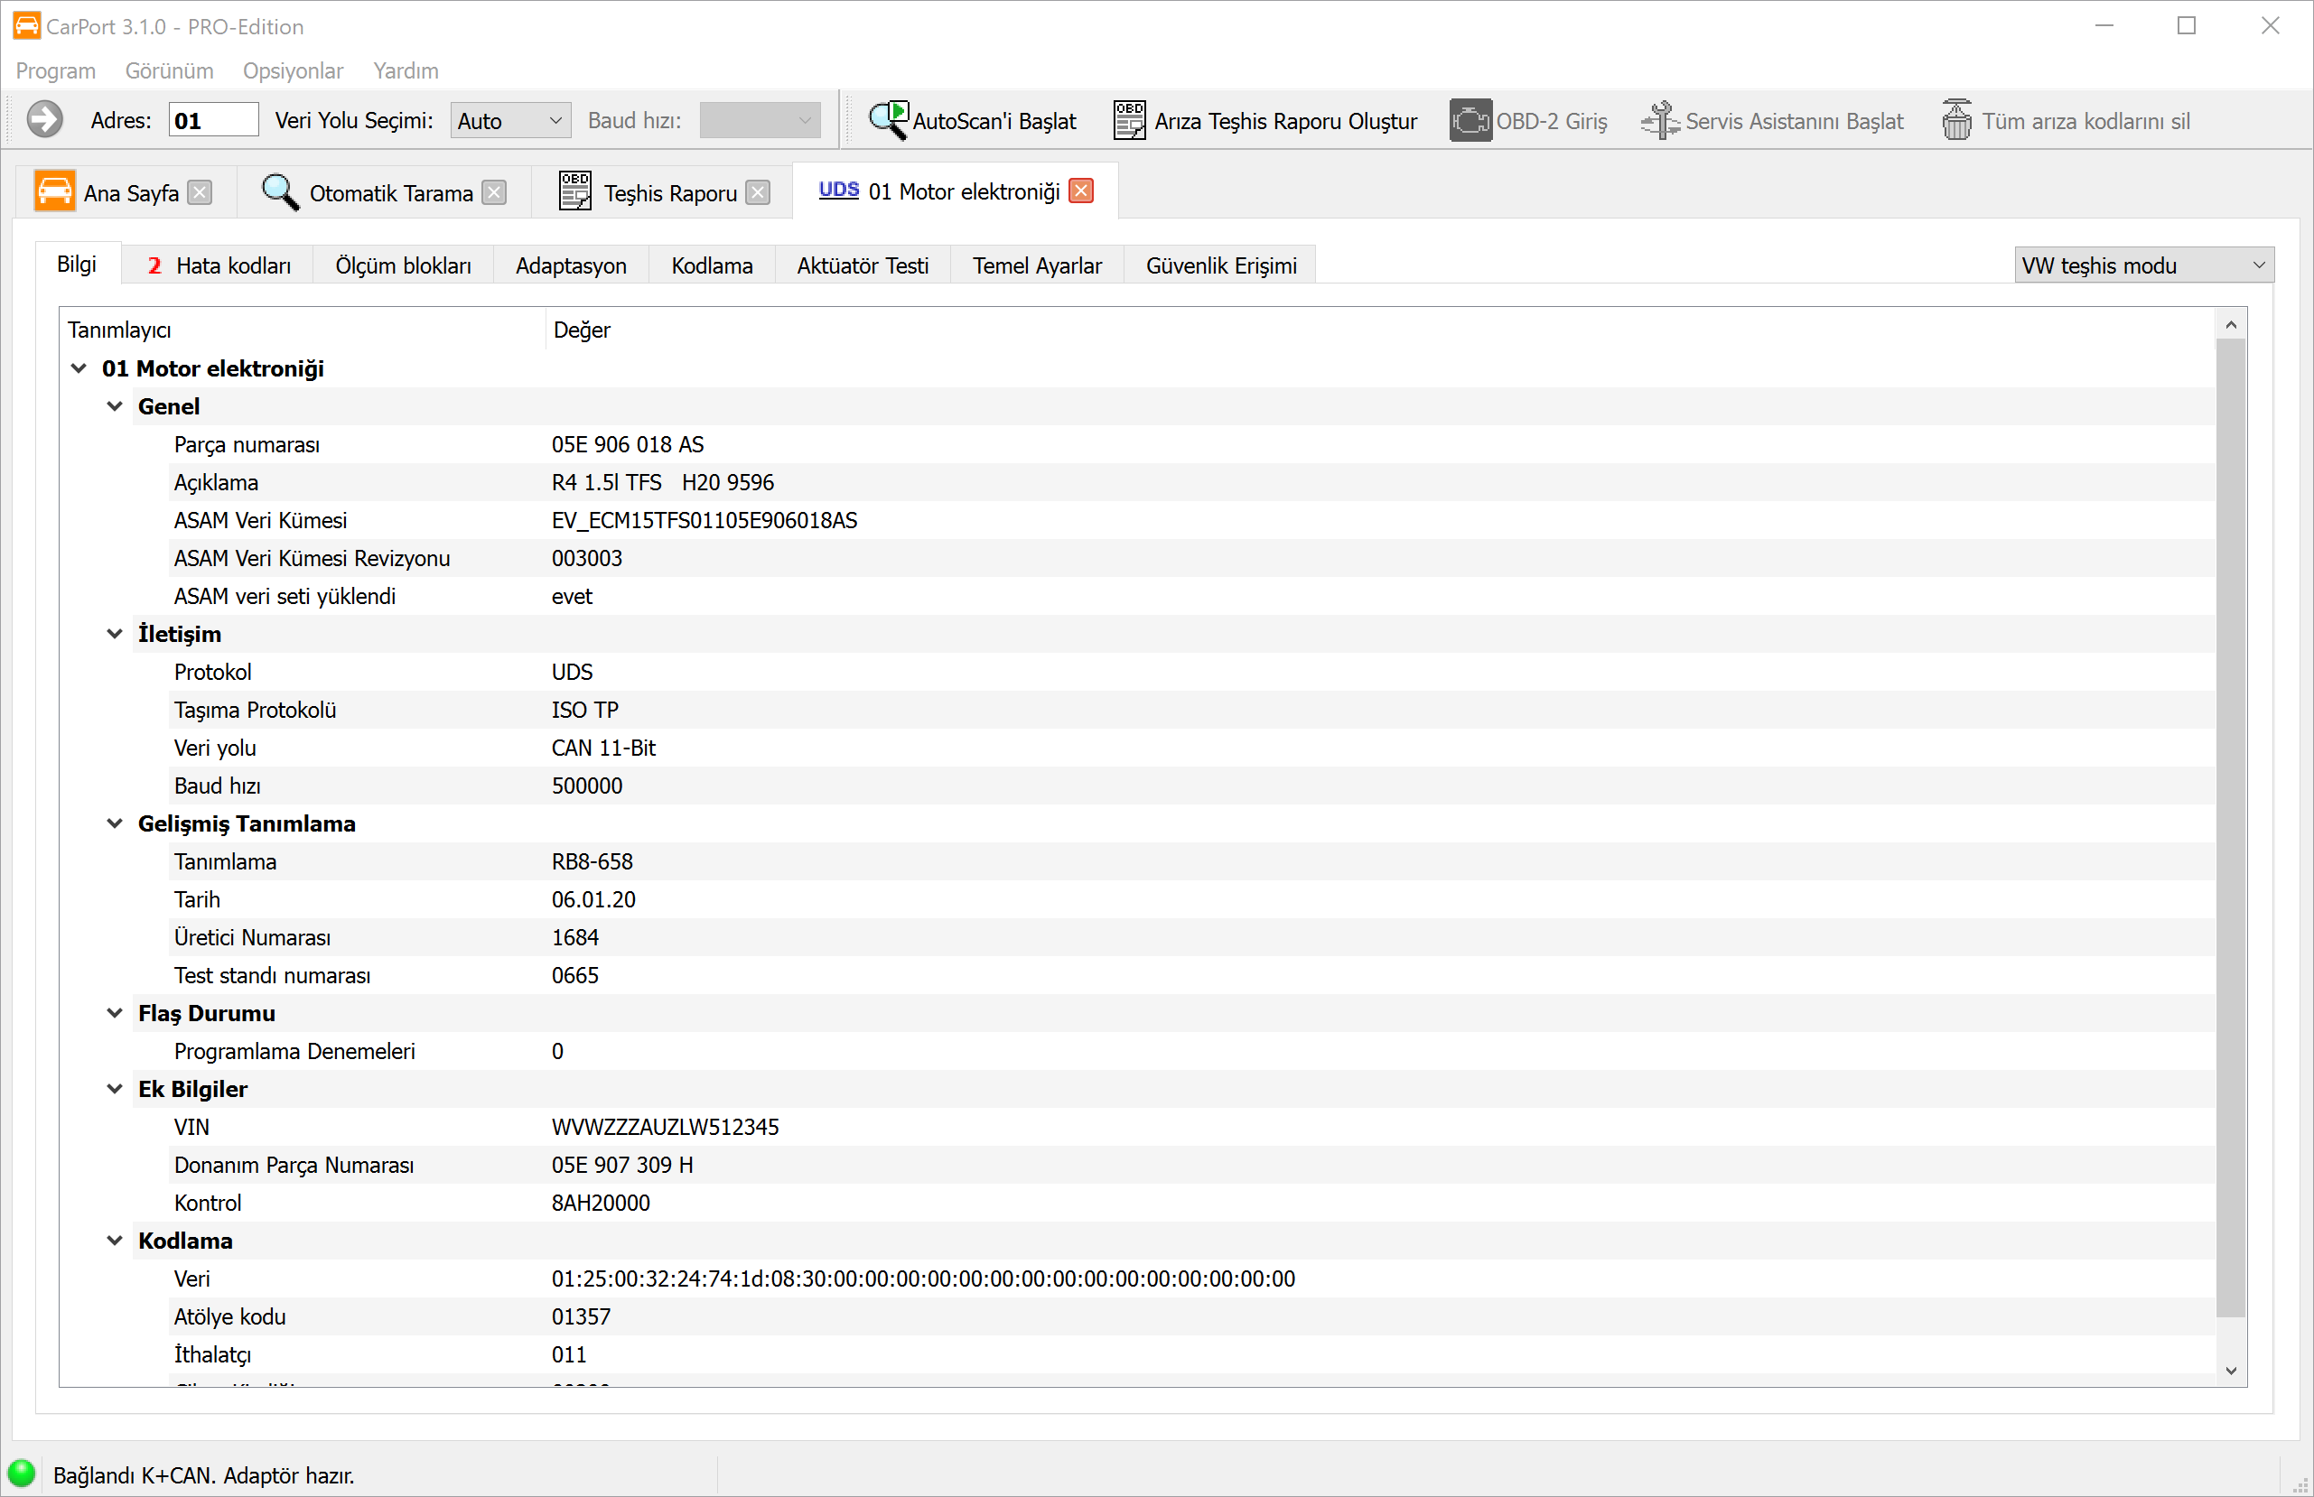Viewport: 2314px width, 1497px height.
Task: Start AutoScan with magnifier icon
Action: tap(888, 121)
